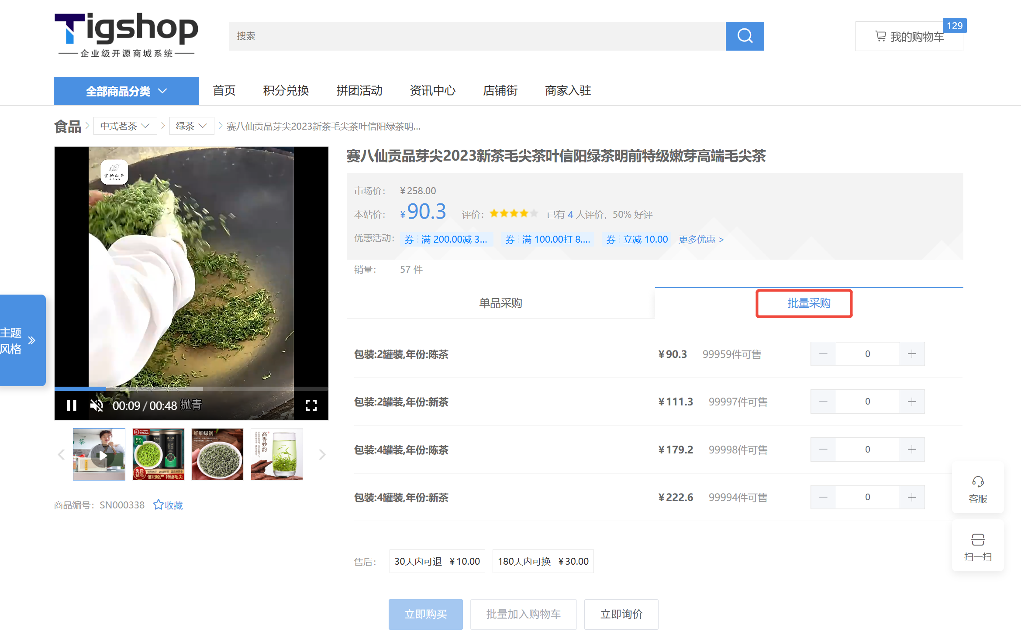Image resolution: width=1021 pixels, height=635 pixels.
Task: Click 更多优惠 link
Action: point(700,239)
